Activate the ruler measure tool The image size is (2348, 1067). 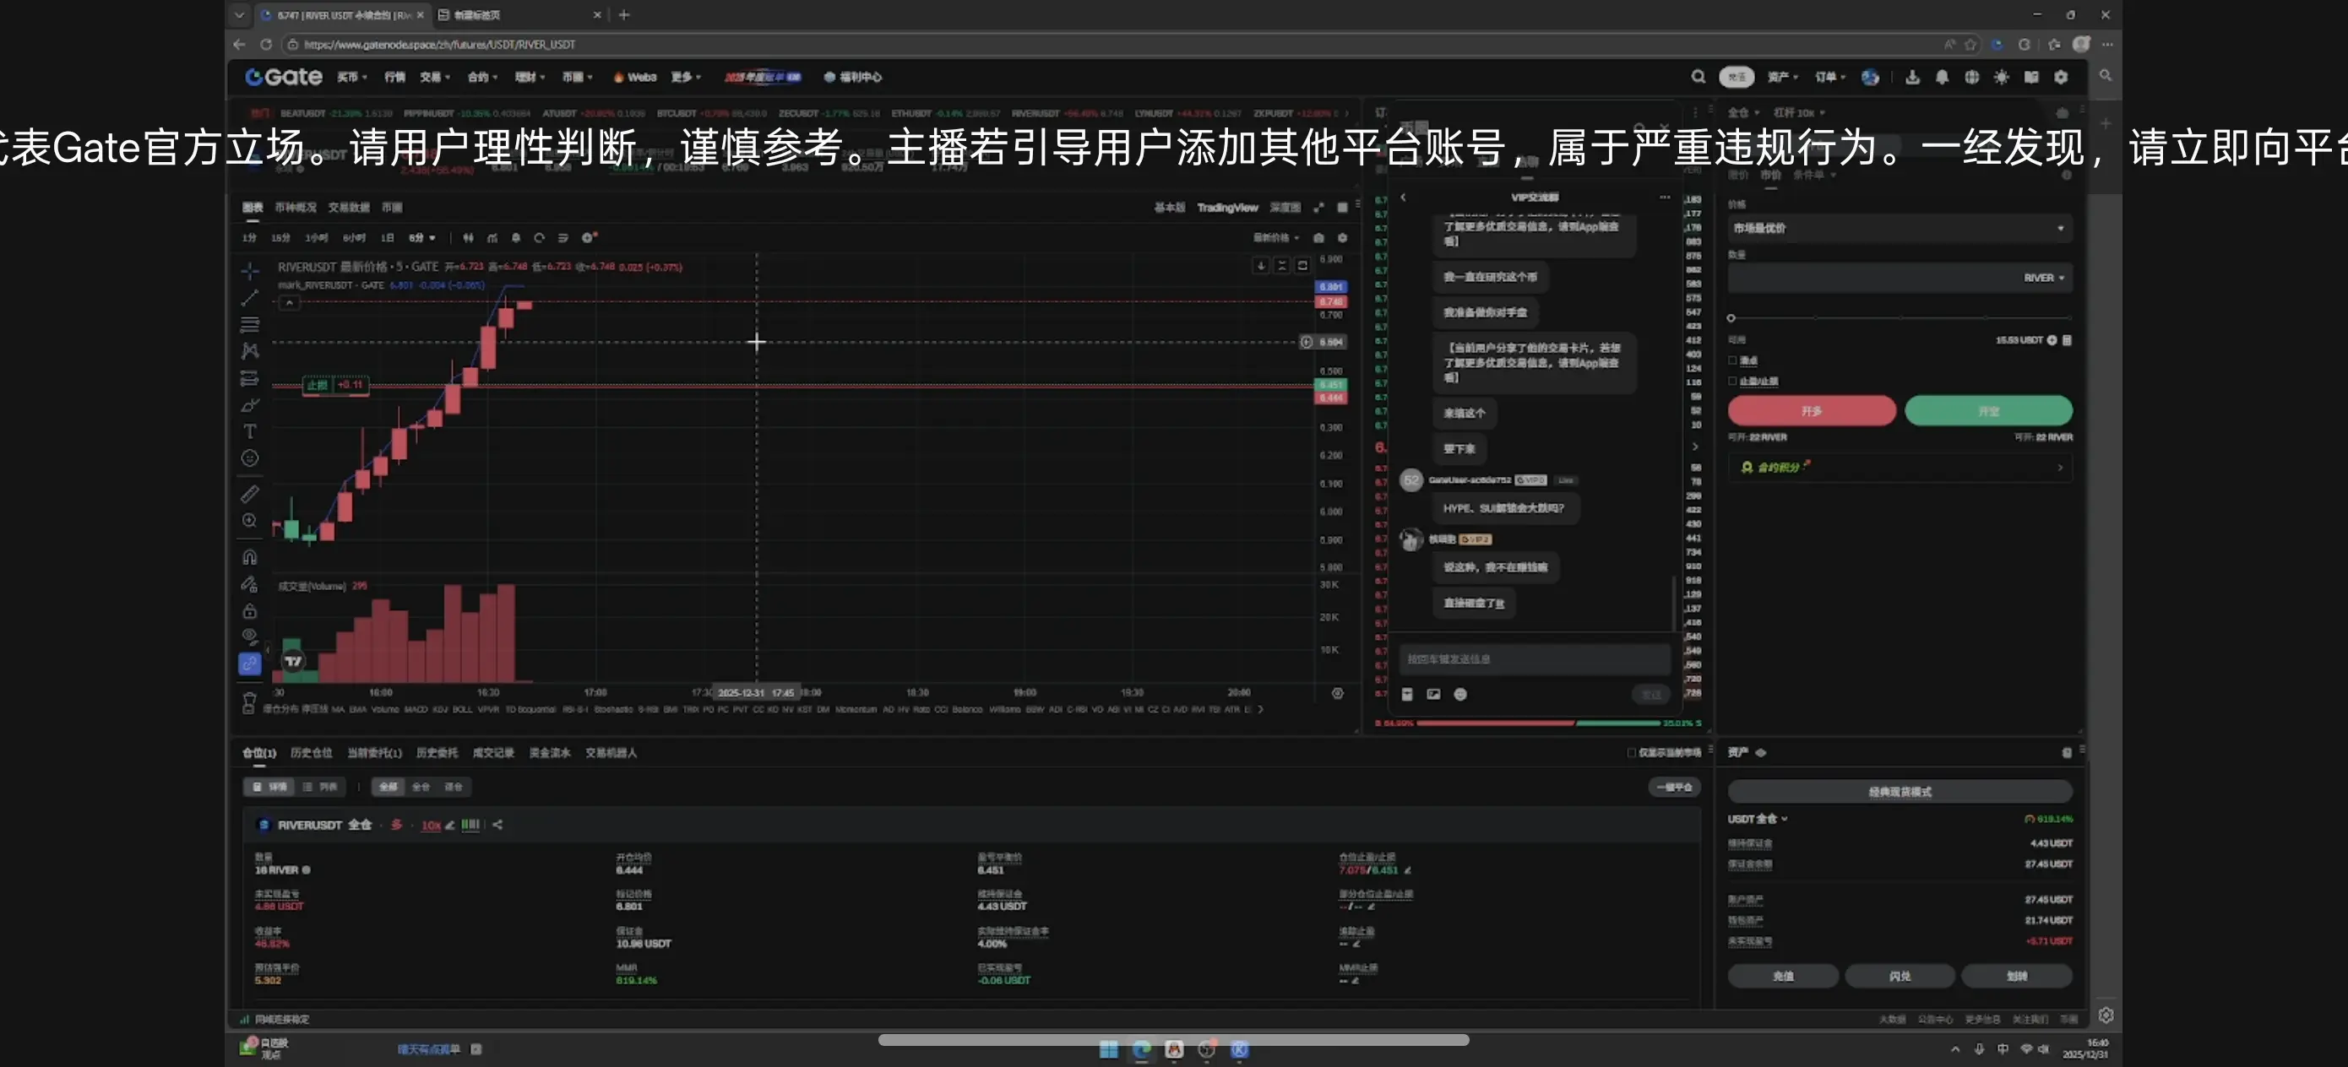(x=249, y=494)
